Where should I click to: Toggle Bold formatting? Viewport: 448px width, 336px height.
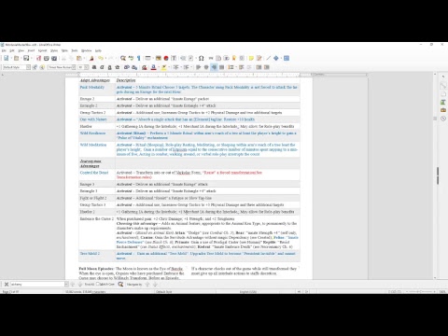94,67
